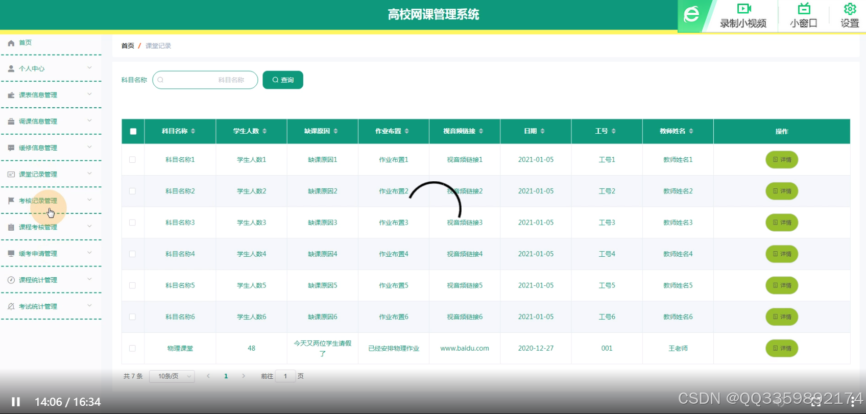Open 考核记录管理 sidebar menu item
Viewport: 866px width, 414px height.
51,201
